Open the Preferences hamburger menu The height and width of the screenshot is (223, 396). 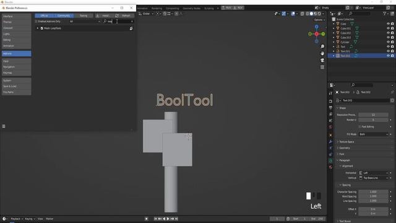coord(4,126)
